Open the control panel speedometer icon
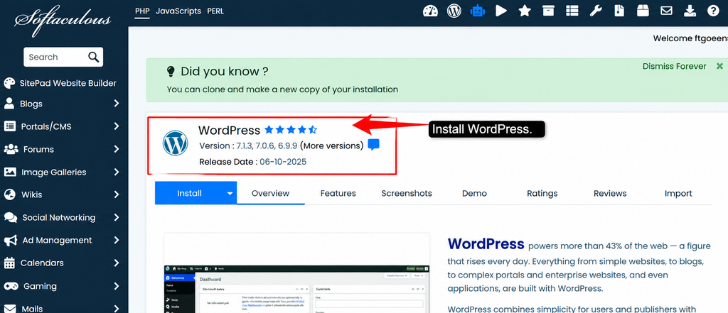Viewport: 728px width, 313px height. (430, 11)
